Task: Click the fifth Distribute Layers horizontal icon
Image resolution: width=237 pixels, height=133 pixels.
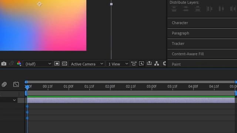Action: 221,9
